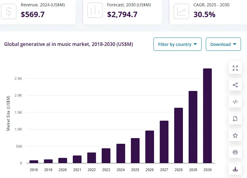Image resolution: width=247 pixels, height=178 pixels.
Task: Star the generative AI music chart
Action: (235, 135)
